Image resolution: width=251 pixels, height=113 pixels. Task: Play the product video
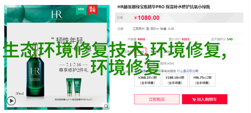[11, 101]
